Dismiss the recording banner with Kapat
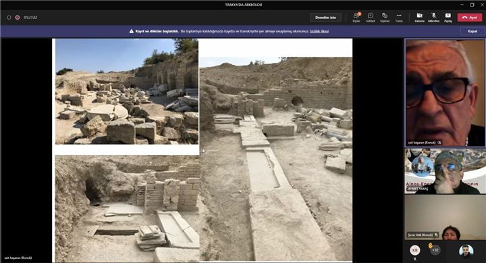486x263 pixels. (x=473, y=31)
